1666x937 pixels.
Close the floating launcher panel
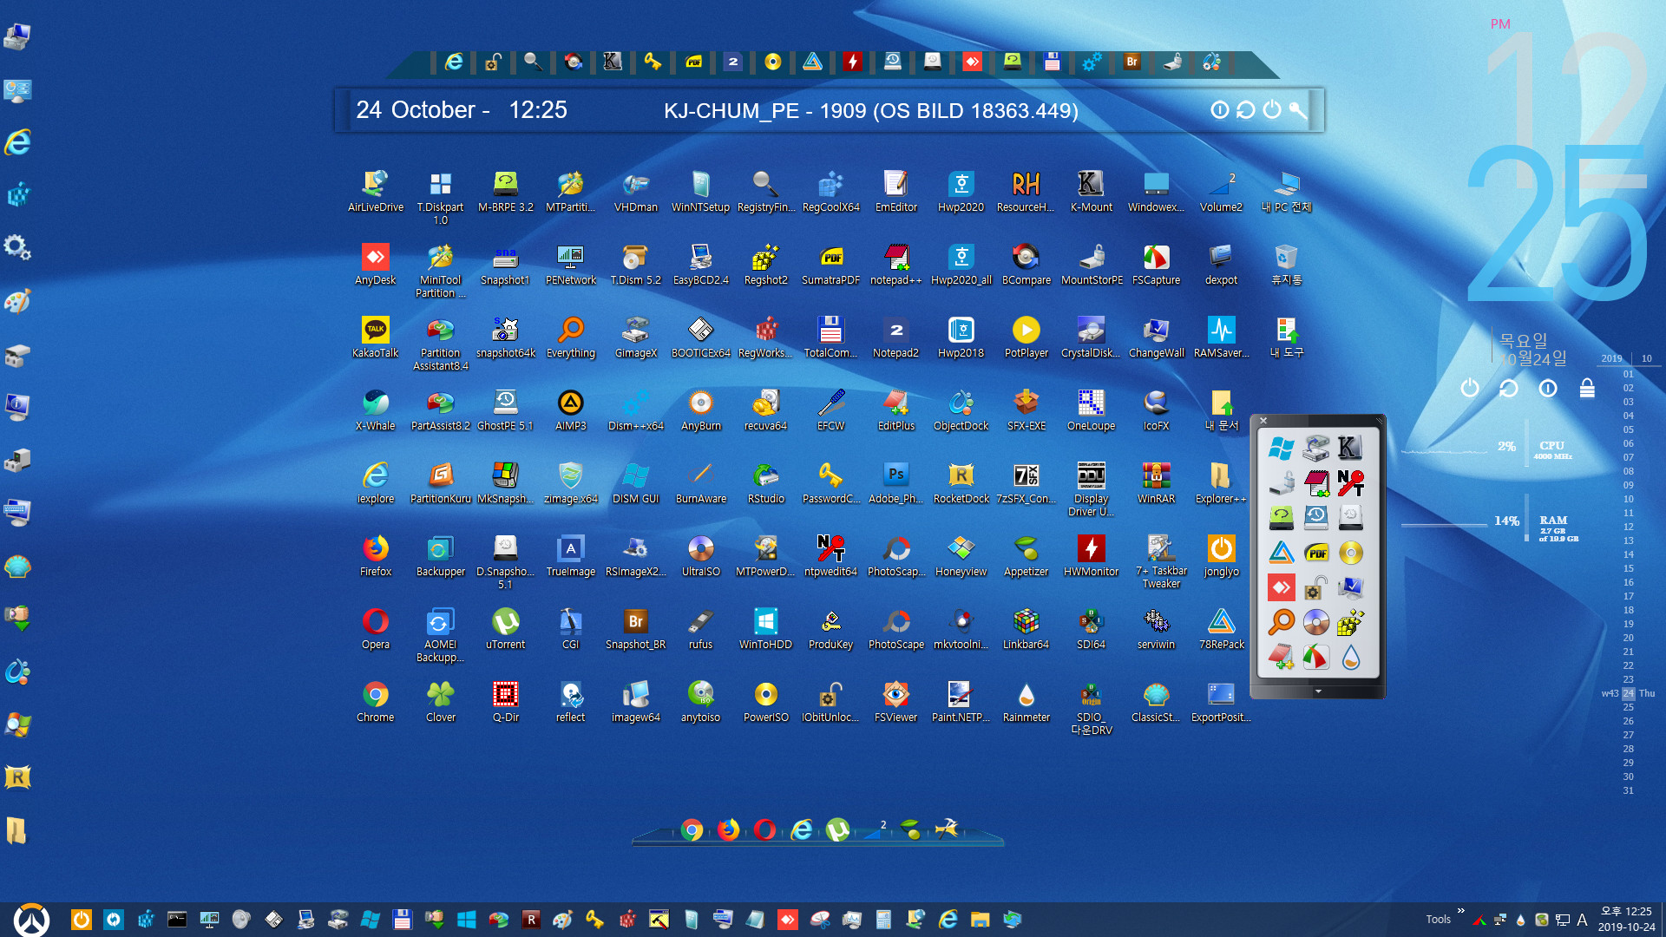coord(1263,421)
